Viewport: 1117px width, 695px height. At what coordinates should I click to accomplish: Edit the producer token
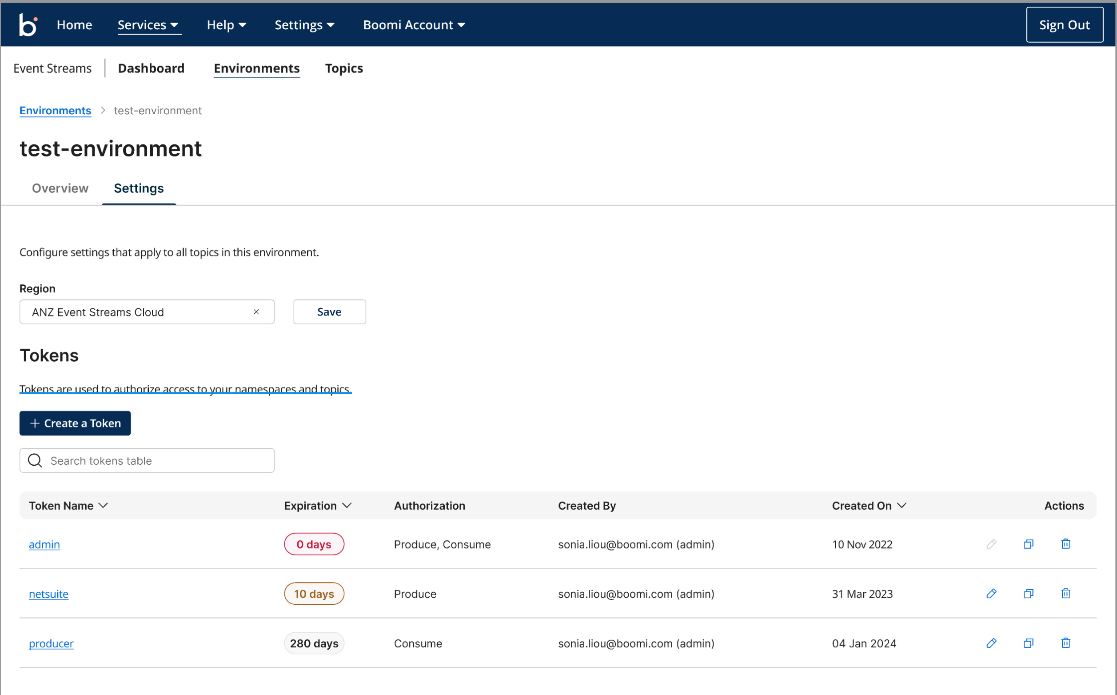tap(991, 643)
